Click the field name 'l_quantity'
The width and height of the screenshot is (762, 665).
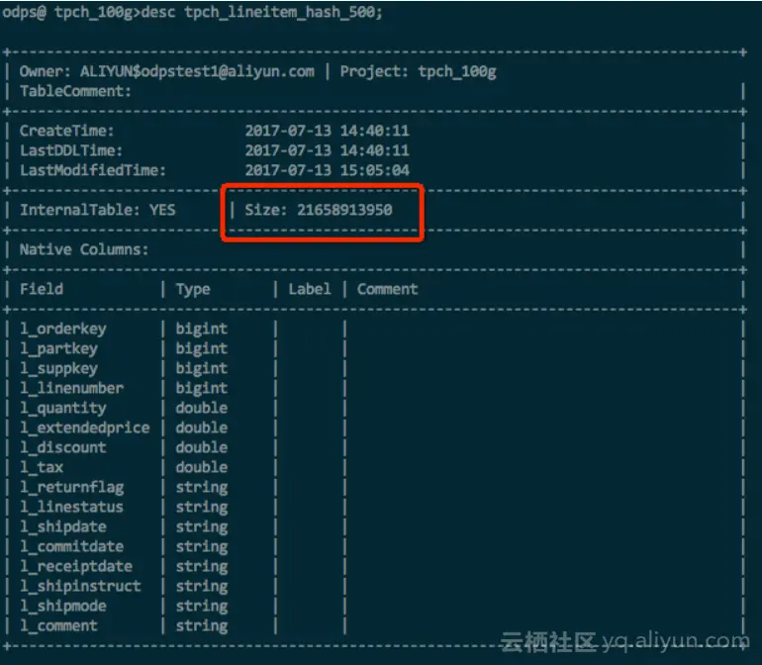62,409
